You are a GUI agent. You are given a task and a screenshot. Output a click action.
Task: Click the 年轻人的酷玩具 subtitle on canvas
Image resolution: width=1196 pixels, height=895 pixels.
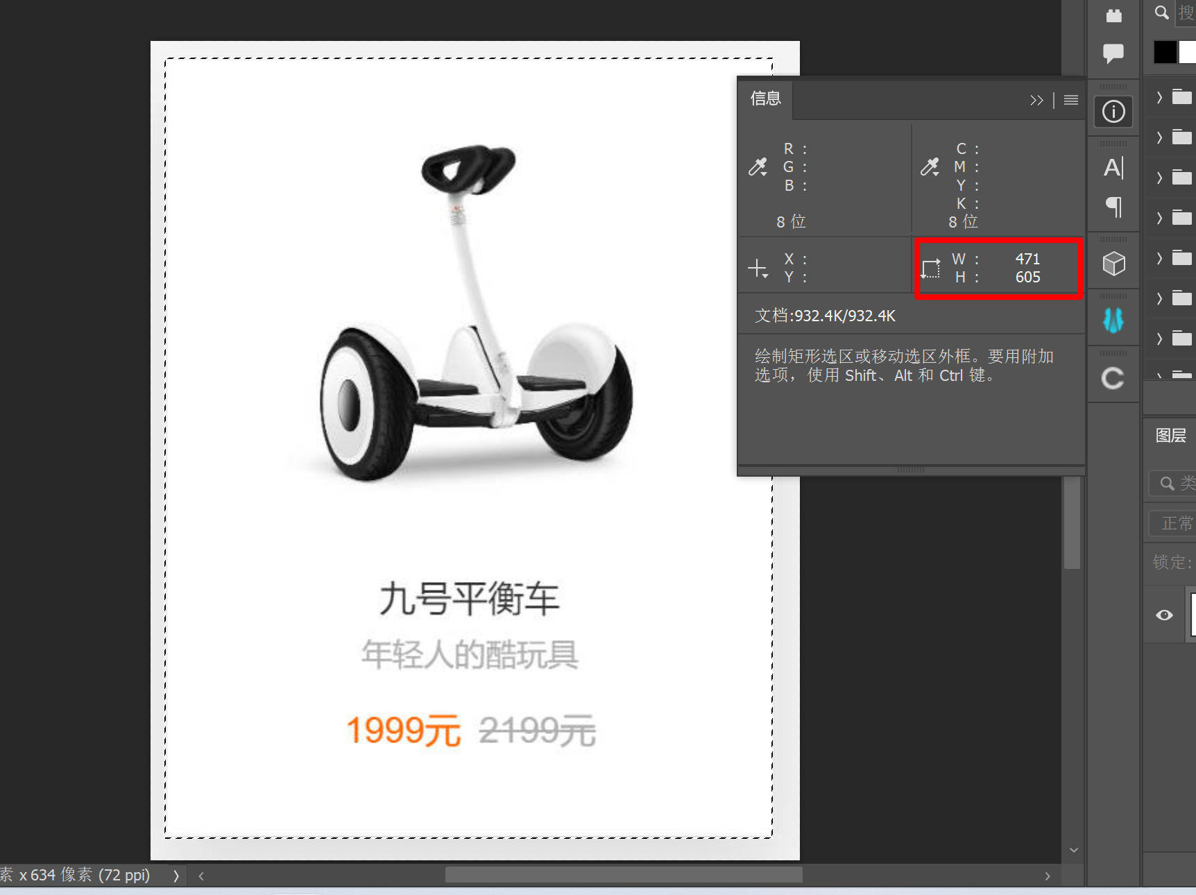470,654
